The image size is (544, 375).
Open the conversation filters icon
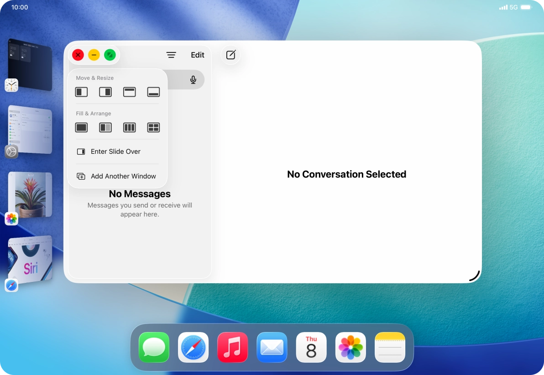pos(171,55)
